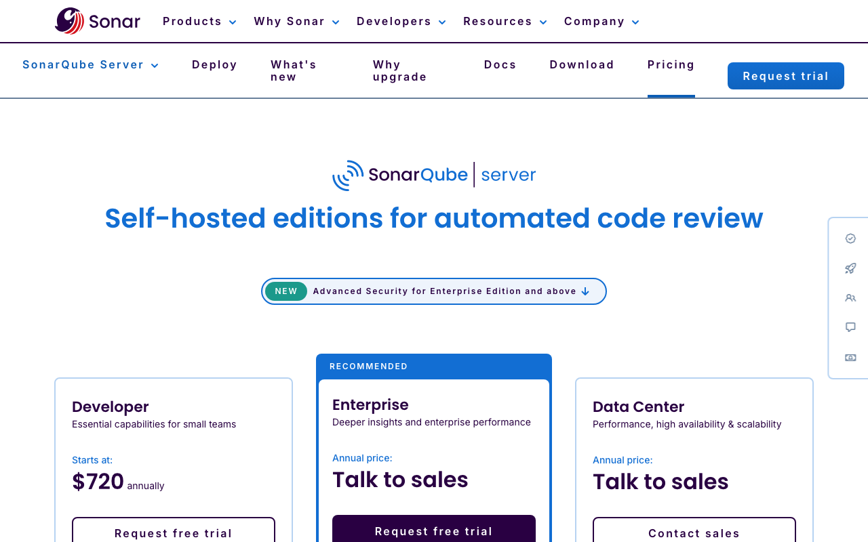
Task: Click the people icon in side panel
Action: point(850,298)
